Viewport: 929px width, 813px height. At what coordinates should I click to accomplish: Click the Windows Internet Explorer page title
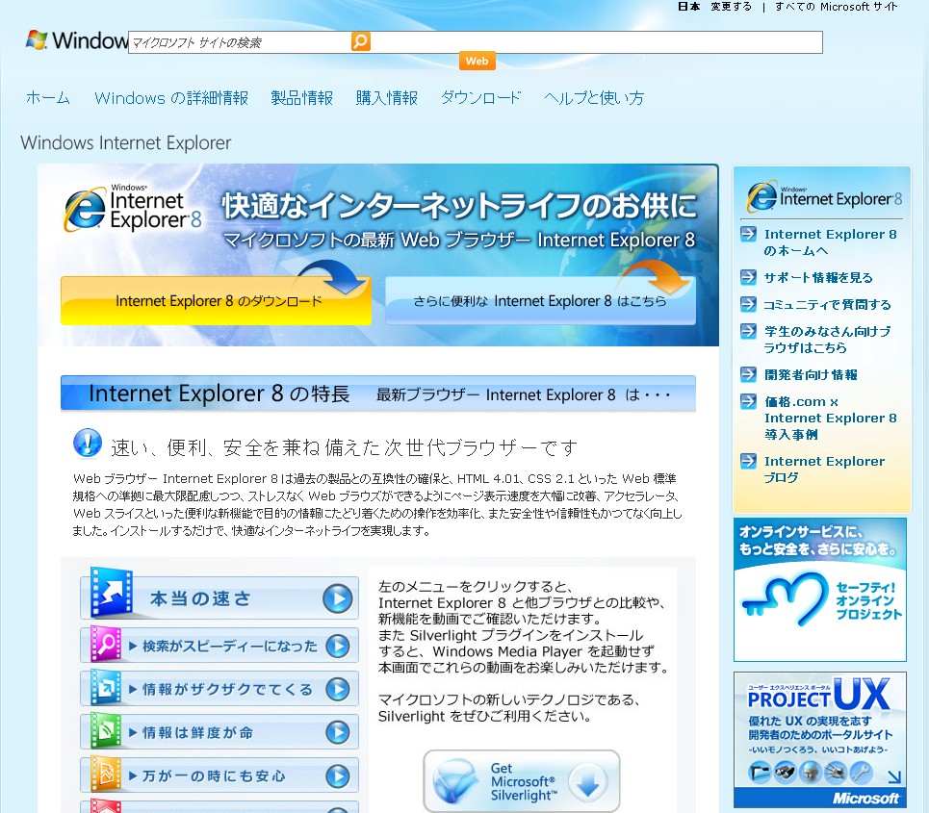pos(125,142)
